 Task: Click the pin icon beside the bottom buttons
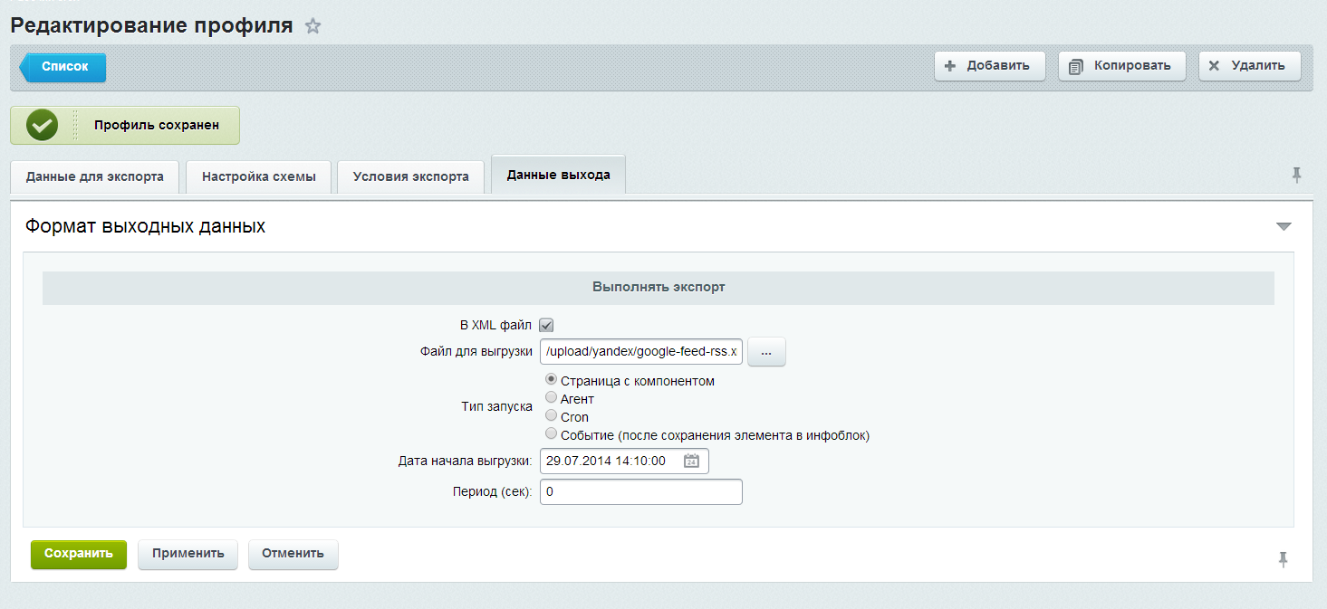[1283, 559]
